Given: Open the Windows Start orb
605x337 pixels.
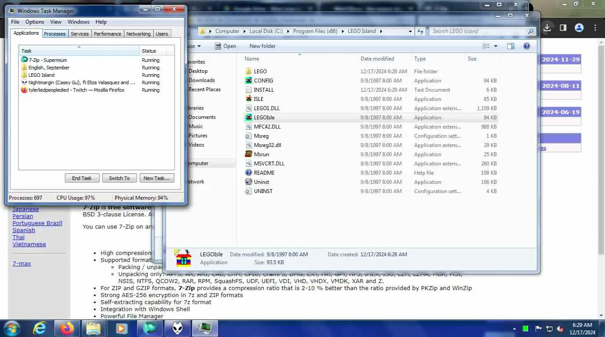Looking at the screenshot, I should tap(12, 328).
